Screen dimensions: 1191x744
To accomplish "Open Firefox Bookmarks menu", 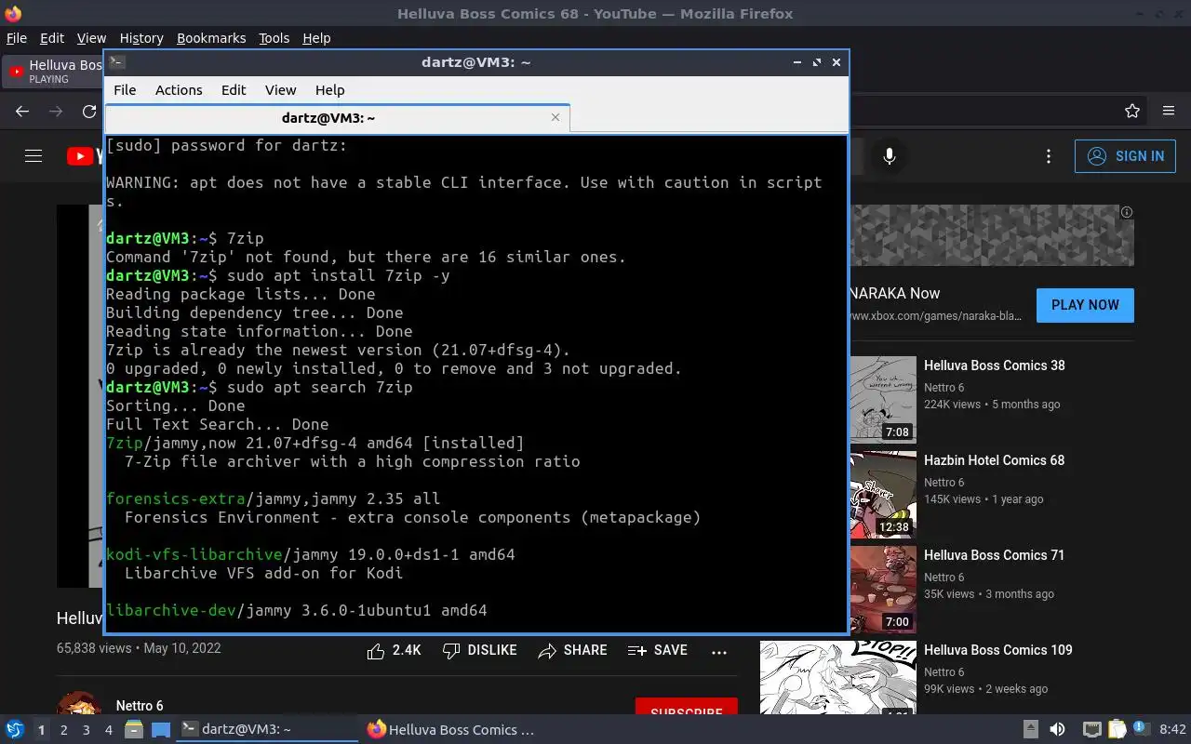I will point(211,38).
